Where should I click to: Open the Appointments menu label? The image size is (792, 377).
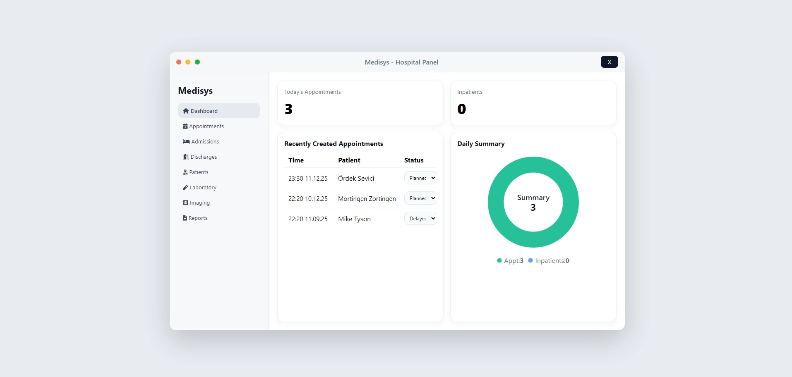pos(206,126)
